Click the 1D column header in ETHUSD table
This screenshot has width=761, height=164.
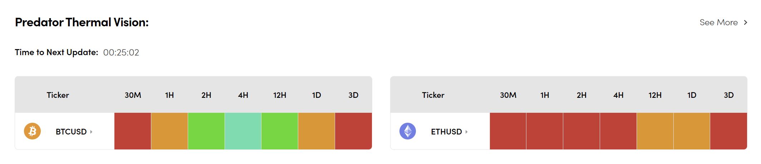click(x=692, y=95)
